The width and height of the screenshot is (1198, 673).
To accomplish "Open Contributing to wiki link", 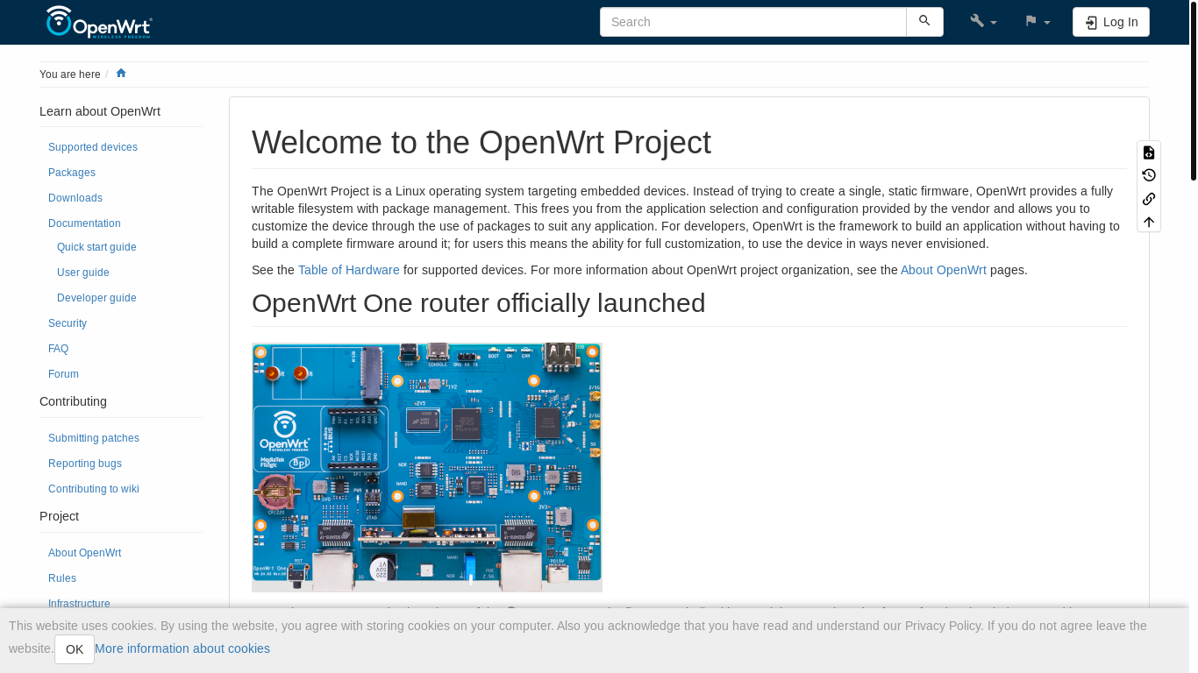I will 94,489.
